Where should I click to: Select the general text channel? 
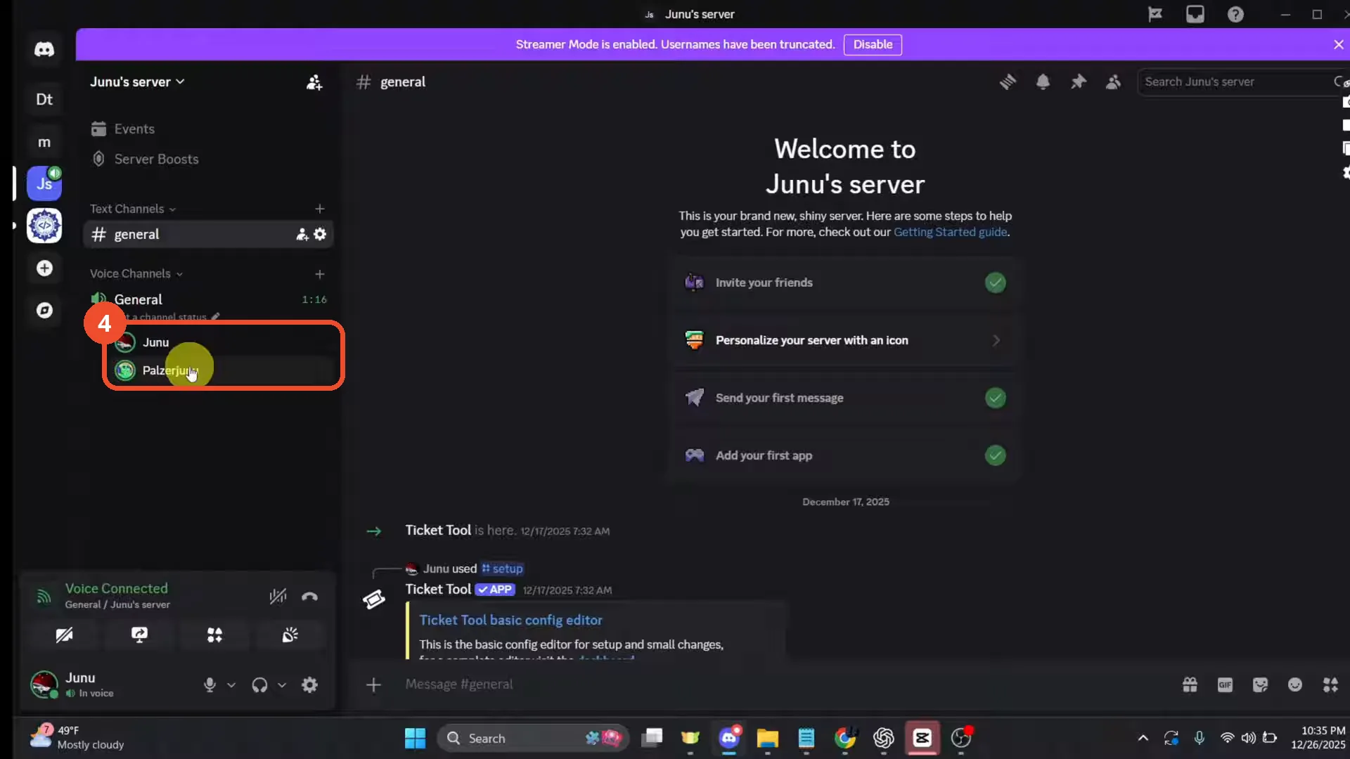(x=207, y=234)
